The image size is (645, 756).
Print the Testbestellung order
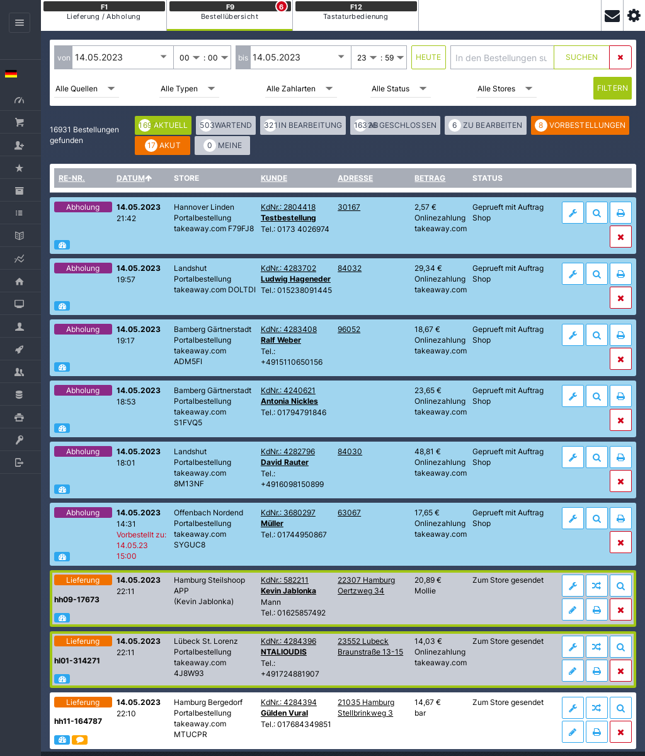coord(620,213)
